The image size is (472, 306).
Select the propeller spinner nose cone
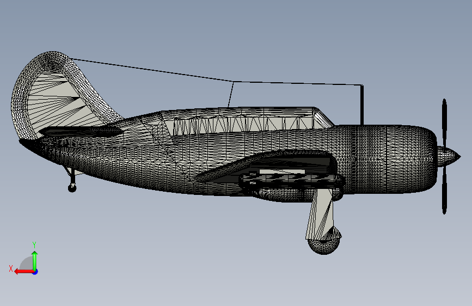[449, 157]
